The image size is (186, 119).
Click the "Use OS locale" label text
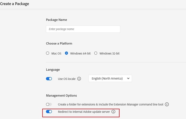tap(67, 79)
